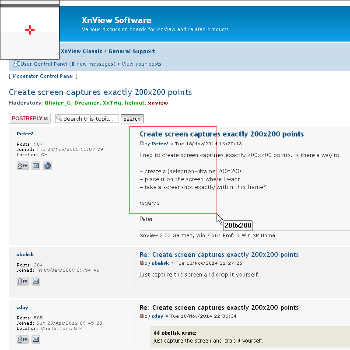
Task: Click the signature 'XnView 2.22 German' line
Action: (207, 235)
